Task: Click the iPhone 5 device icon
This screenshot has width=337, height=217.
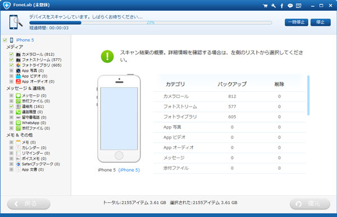Action: click(11, 40)
